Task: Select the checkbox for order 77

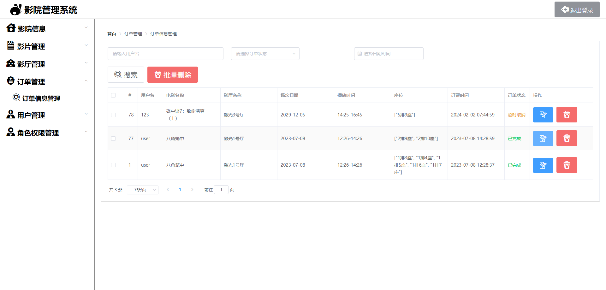Action: tap(113, 139)
